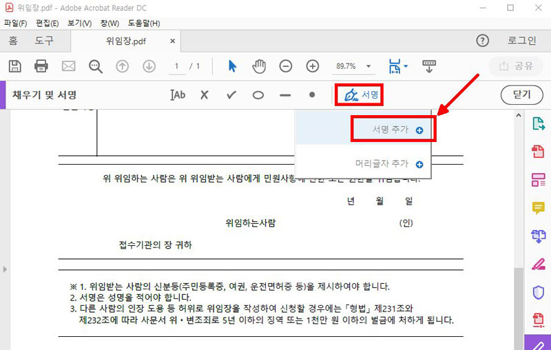Switch to the 도구 tab
551x350 pixels.
coord(44,41)
